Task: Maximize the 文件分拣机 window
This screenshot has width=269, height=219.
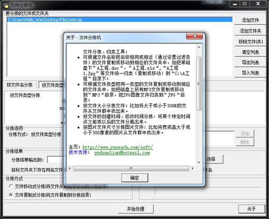Action: coord(245,4)
